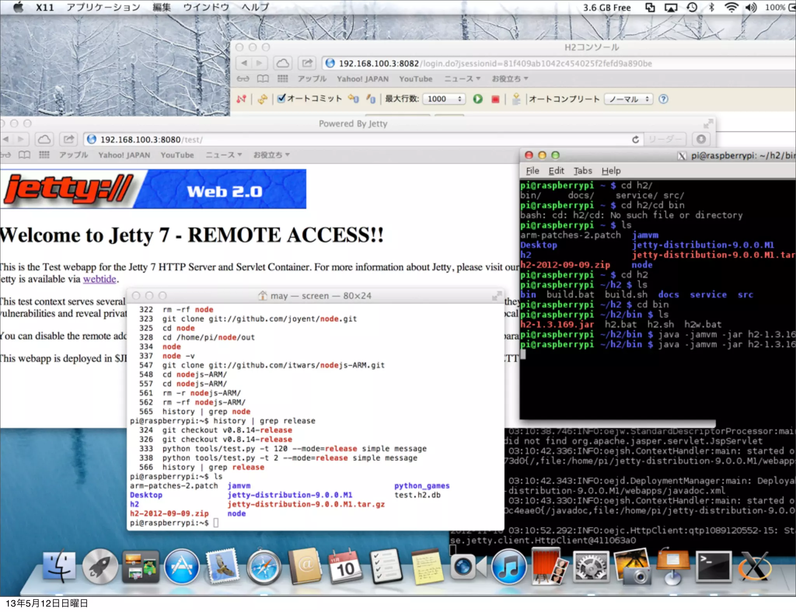Screen dimensions: 796x612
Task: Click the H2 console disconnect icon
Action: coord(241,99)
